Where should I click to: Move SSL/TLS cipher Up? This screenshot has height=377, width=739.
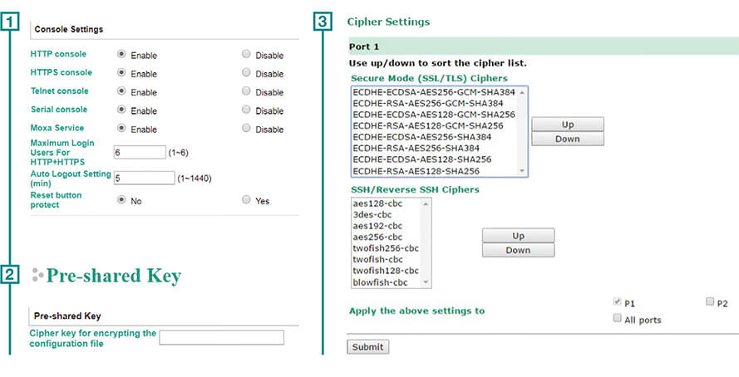point(568,125)
